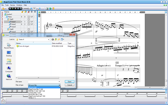Open the Service menu
The height and width of the screenshot is (105, 168).
(x=12, y=5)
